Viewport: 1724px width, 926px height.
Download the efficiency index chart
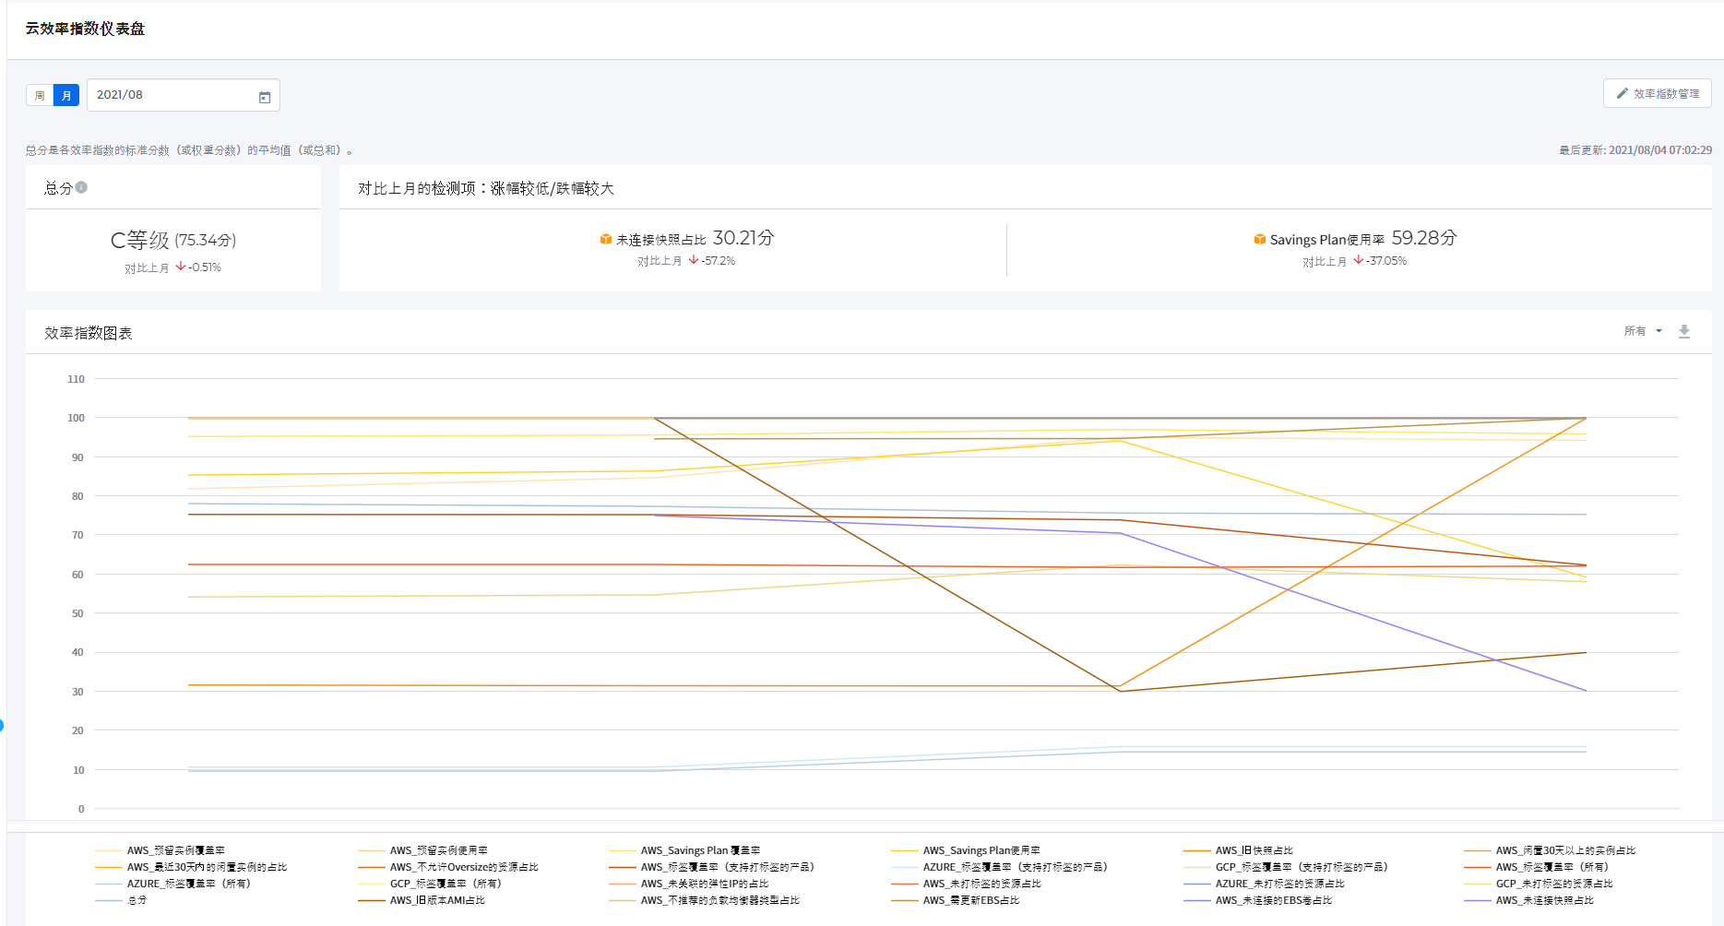click(1683, 331)
